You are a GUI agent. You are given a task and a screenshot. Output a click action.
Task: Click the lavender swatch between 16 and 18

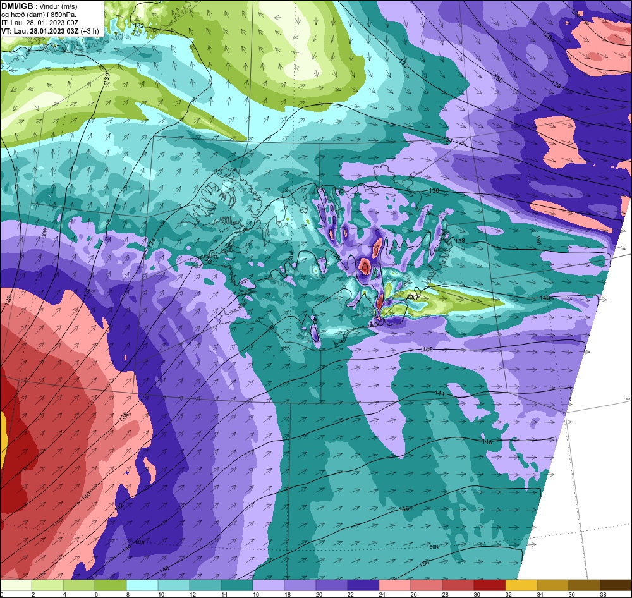point(269,585)
